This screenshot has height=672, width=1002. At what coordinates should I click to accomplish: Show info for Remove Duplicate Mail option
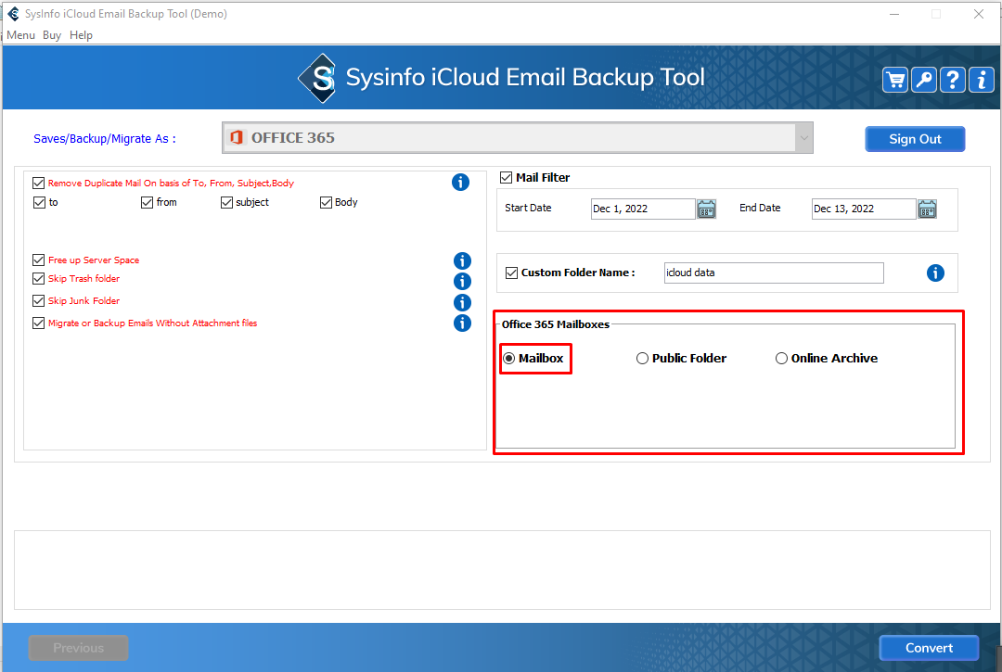coord(460,183)
